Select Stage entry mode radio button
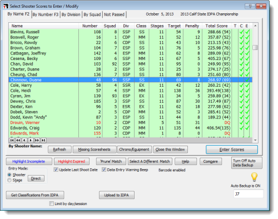Viewport: 278px width, 219px height. pyautogui.click(x=9, y=180)
